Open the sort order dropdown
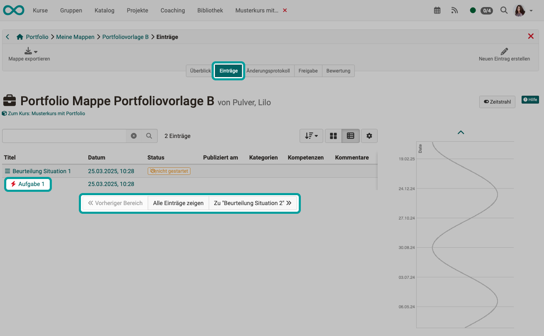 point(311,135)
